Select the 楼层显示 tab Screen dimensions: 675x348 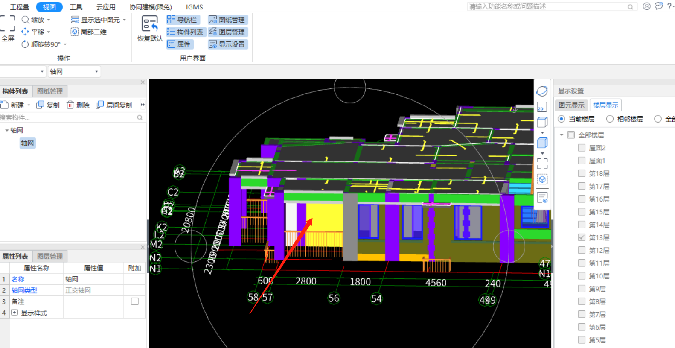605,105
